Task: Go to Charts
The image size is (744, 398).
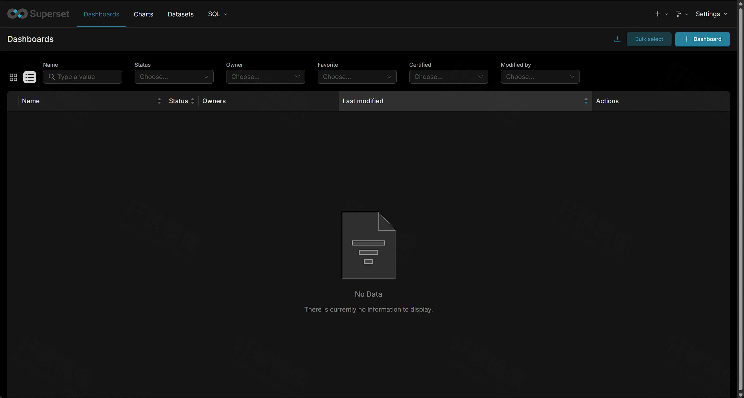Action: point(143,14)
